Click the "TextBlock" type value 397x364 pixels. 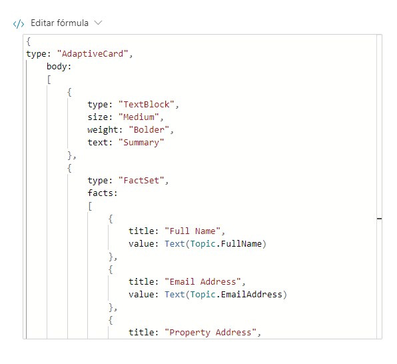pyautogui.click(x=147, y=105)
